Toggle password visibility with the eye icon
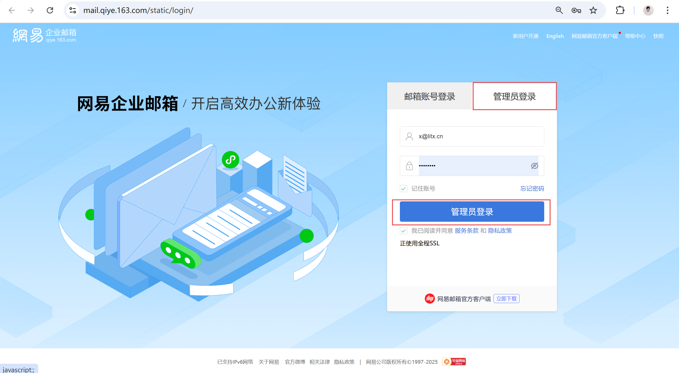Image resolution: width=679 pixels, height=373 pixels. click(x=534, y=166)
